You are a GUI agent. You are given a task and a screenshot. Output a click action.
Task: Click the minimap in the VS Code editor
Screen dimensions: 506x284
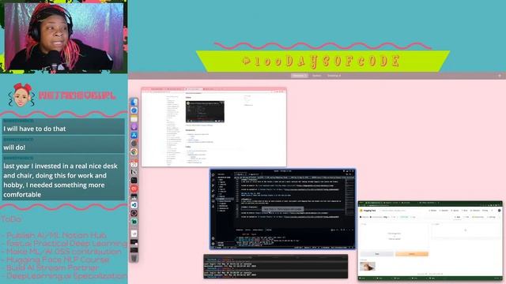tap(349, 198)
